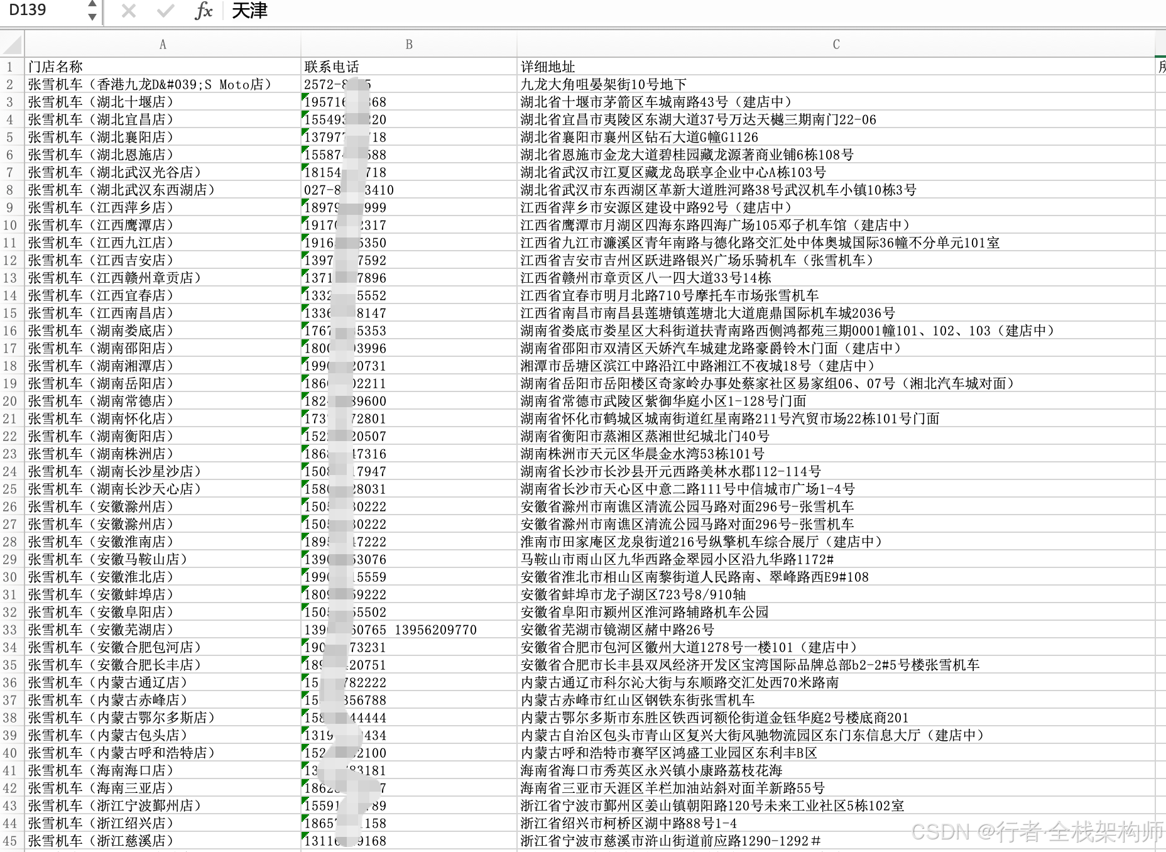This screenshot has width=1166, height=852.
Task: Select cell 张雪机车（浙江慈溪店）
Action: [x=163, y=841]
